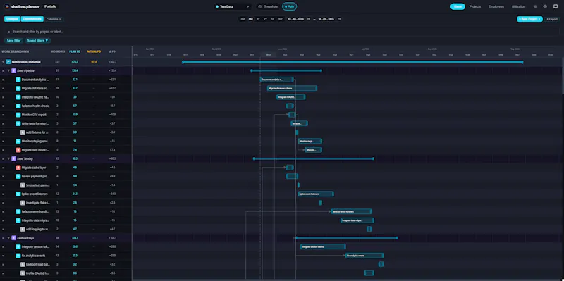Click the Feature Flags epic icon

13,238
